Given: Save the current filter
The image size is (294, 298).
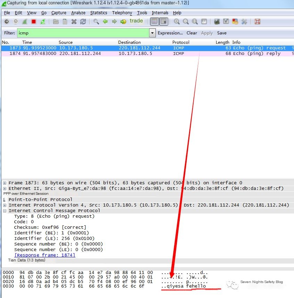Looking at the screenshot, I should tap(222, 33).
